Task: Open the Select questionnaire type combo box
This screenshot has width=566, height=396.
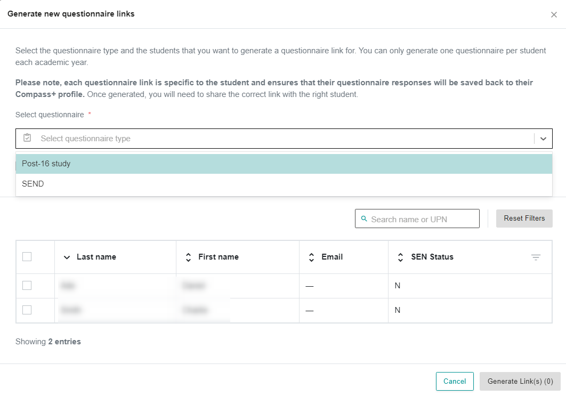Action: 277,139
